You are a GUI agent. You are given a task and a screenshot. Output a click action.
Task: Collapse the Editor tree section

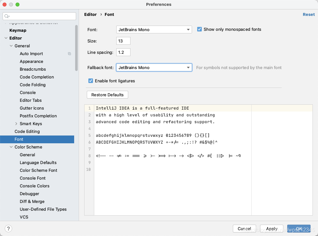pos(6,38)
